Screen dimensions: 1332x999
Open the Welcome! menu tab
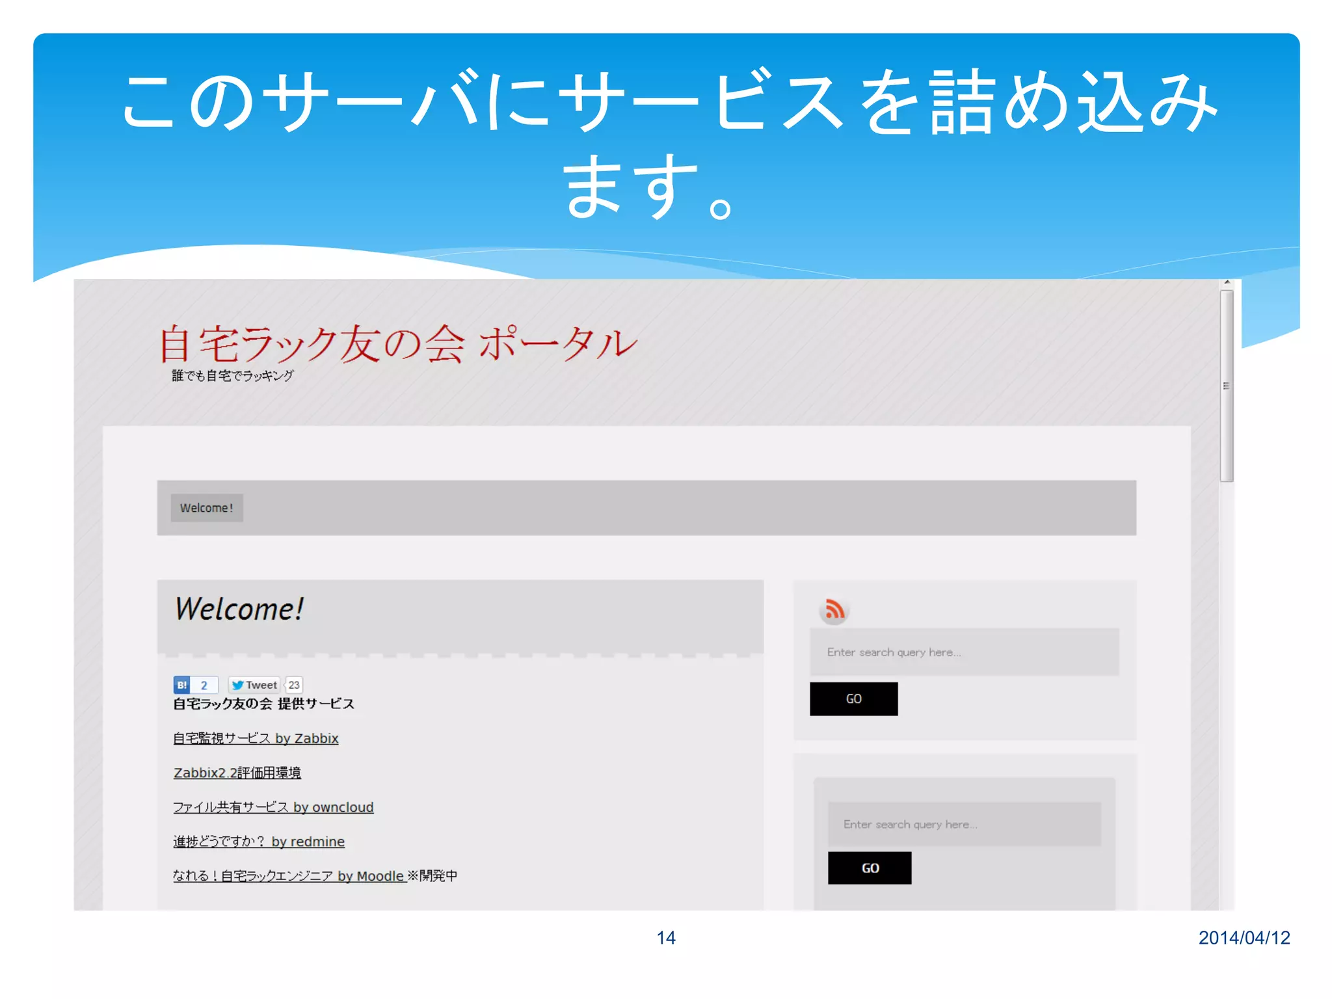point(207,508)
